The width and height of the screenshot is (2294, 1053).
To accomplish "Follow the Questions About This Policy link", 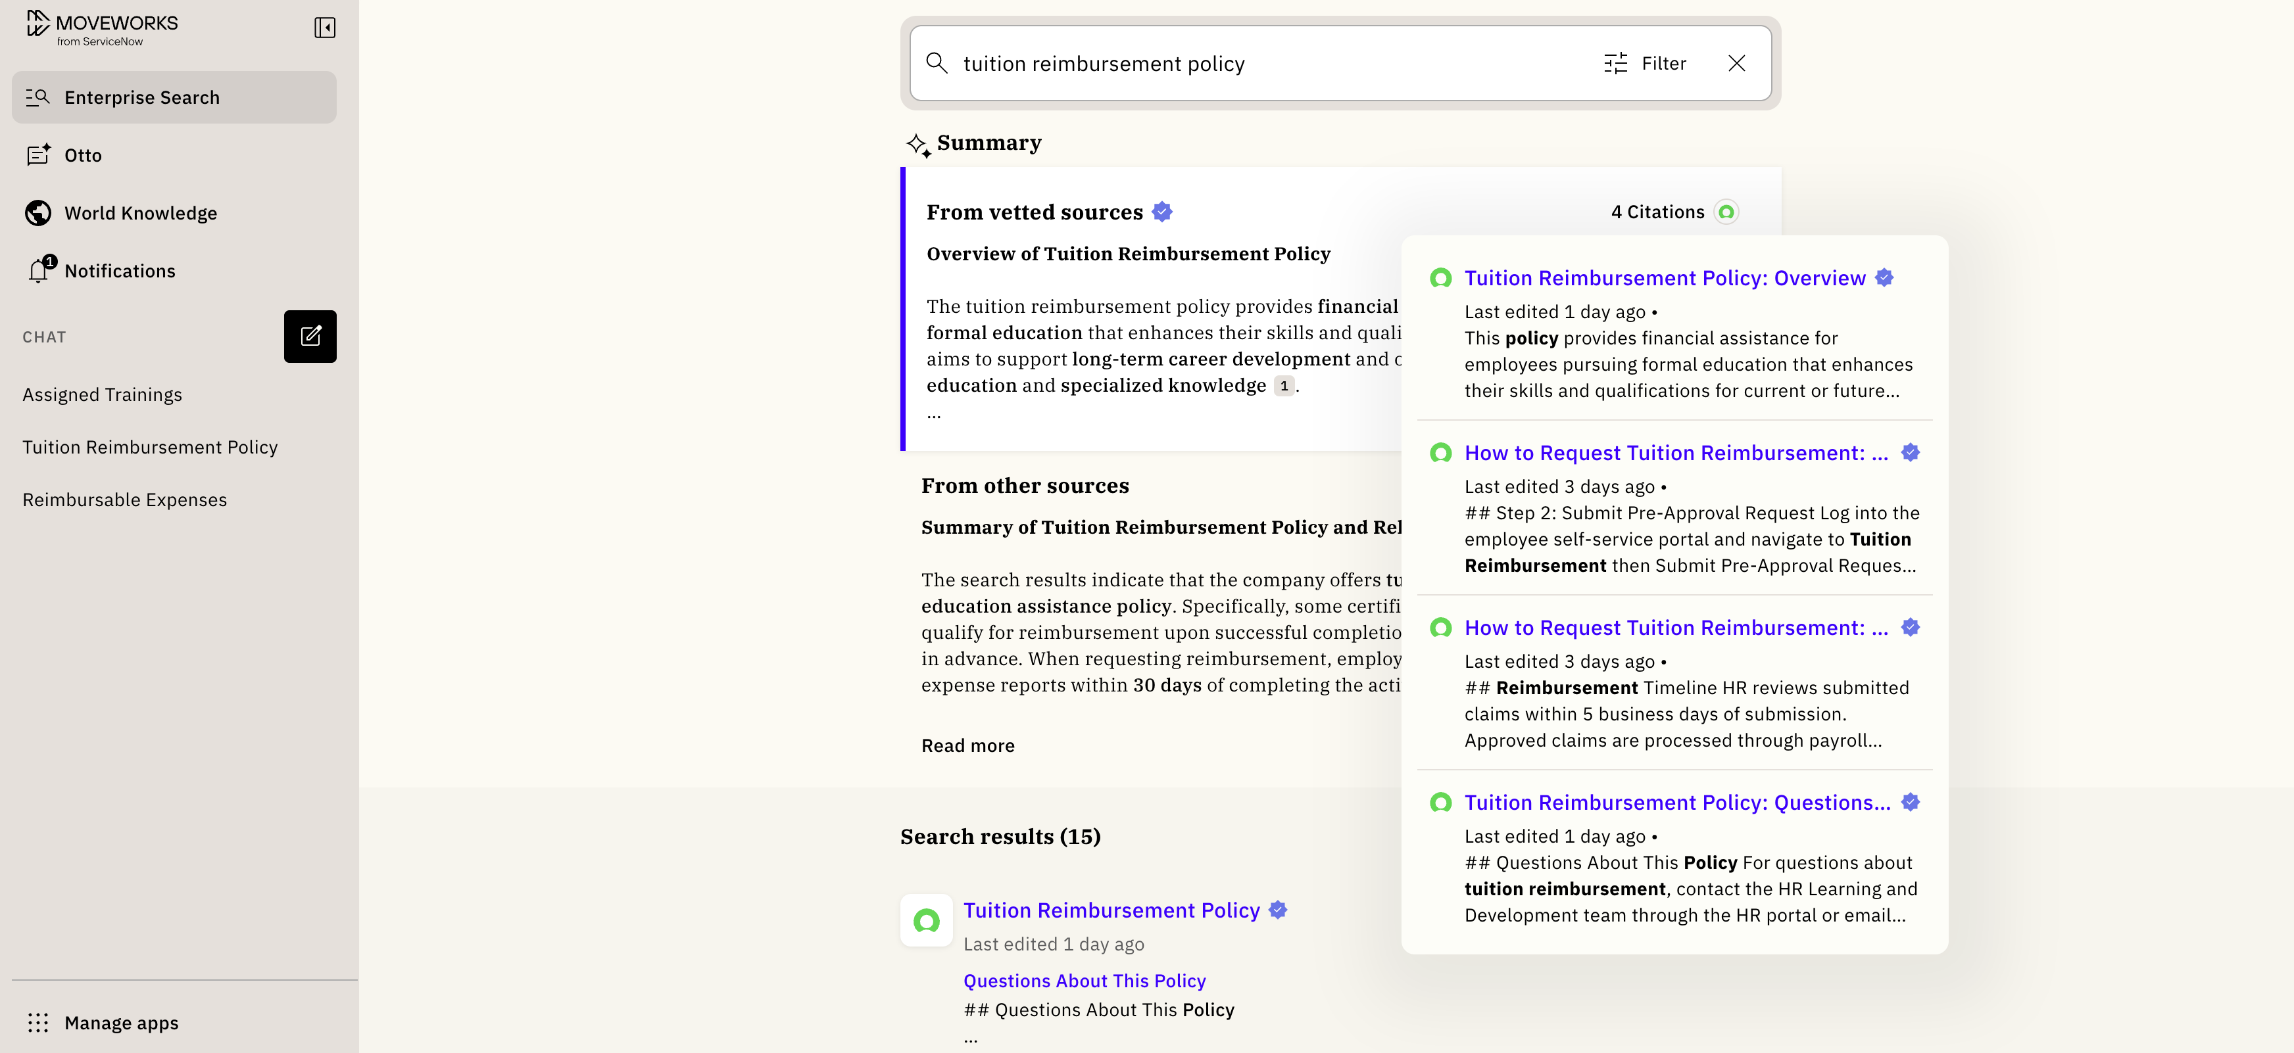I will tap(1084, 981).
